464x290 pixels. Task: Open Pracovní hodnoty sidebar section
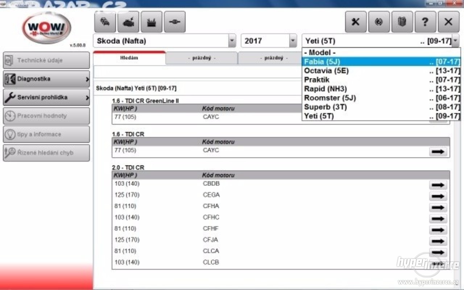[46, 116]
